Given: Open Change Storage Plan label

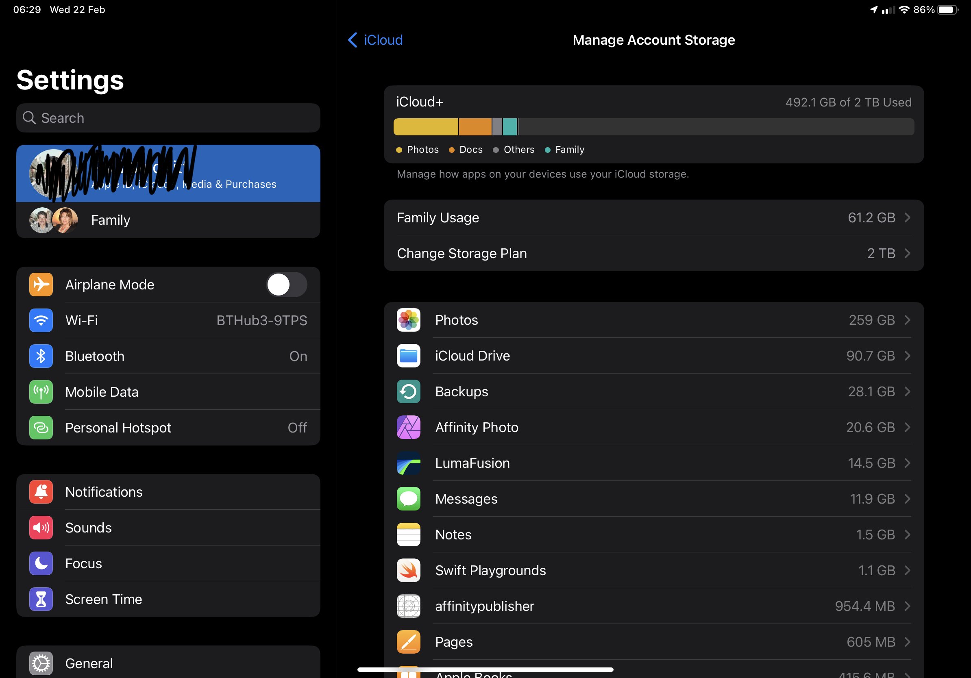Looking at the screenshot, I should tap(462, 253).
